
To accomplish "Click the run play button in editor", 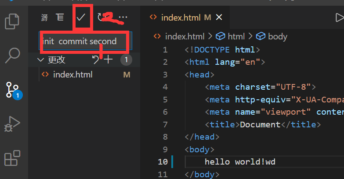I will pyautogui.click(x=339, y=18).
